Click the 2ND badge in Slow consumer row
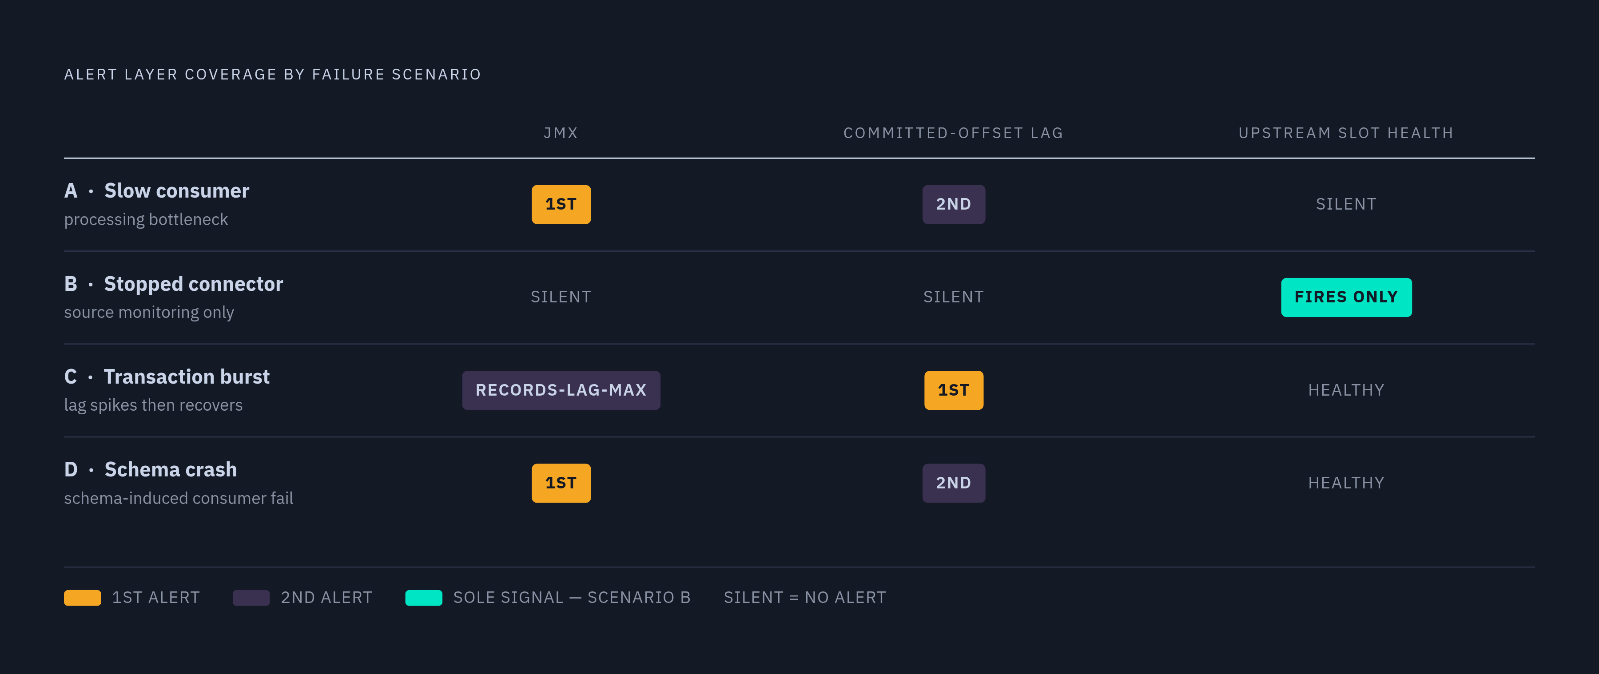Screen dimensions: 1599x674 pyautogui.click(x=954, y=204)
